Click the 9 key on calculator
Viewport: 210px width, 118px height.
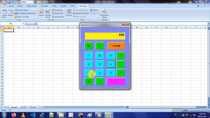111,56
